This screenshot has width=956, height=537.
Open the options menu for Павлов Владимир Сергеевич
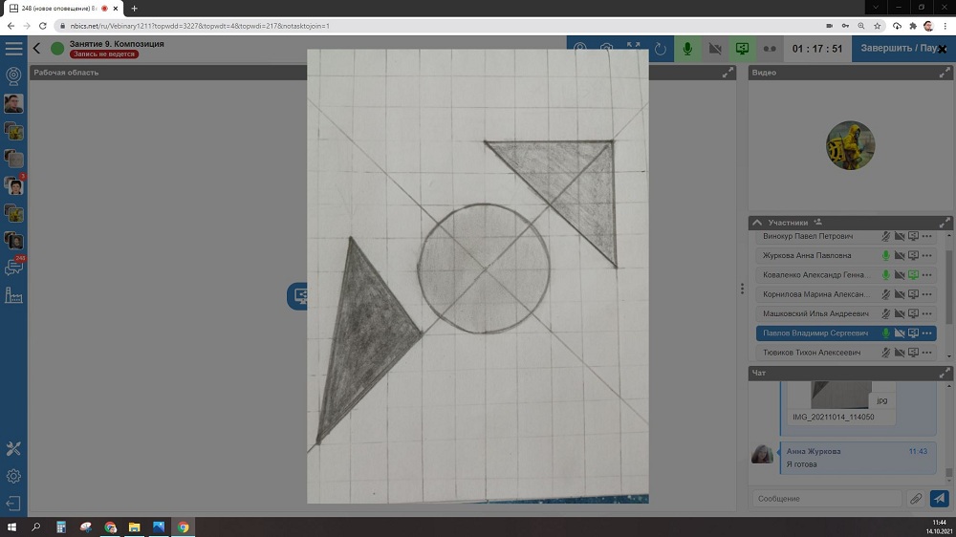[x=927, y=333]
